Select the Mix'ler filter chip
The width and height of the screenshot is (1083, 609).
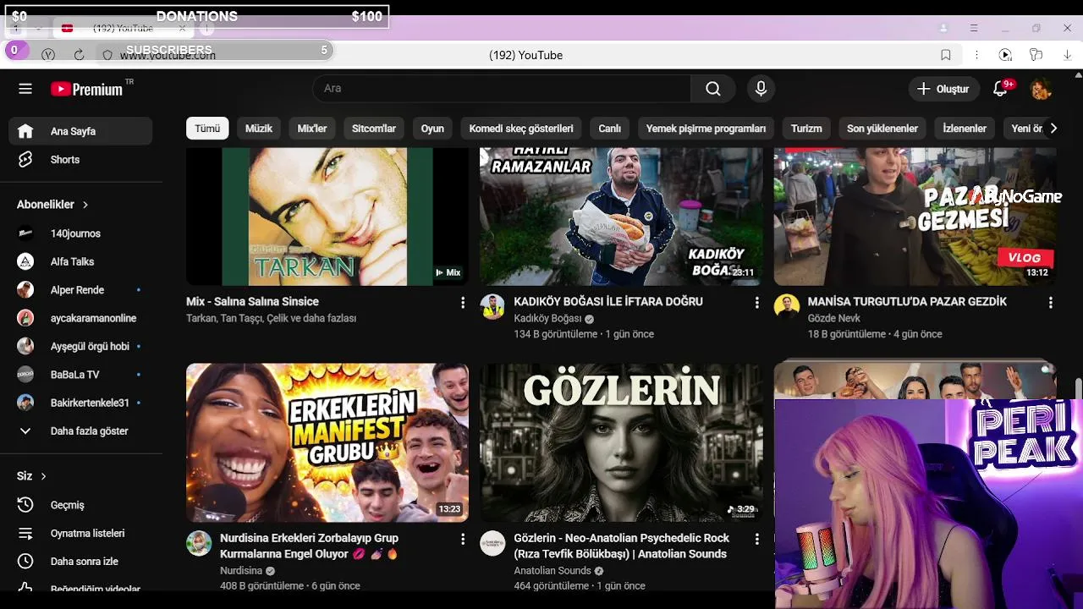click(312, 129)
